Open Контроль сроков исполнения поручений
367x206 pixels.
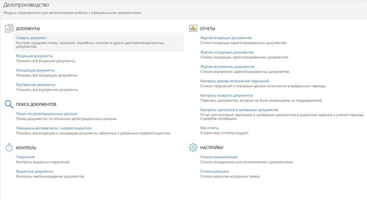pos(235,81)
